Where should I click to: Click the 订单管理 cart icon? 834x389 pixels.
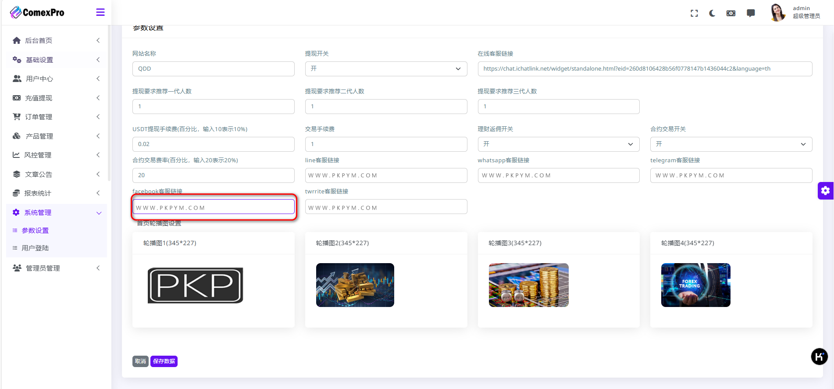(17, 117)
